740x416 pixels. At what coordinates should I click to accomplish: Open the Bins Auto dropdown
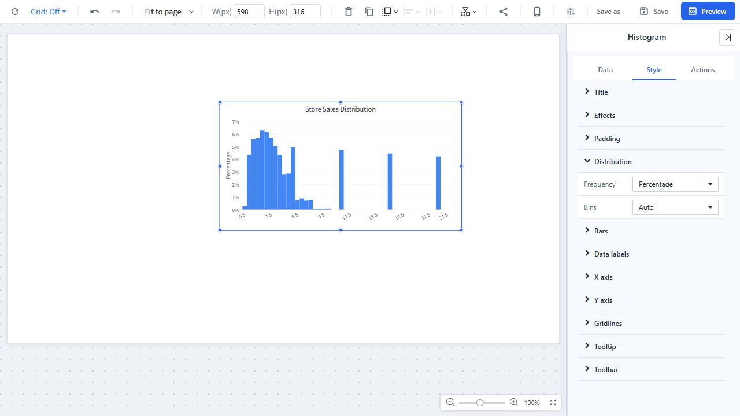click(x=675, y=207)
